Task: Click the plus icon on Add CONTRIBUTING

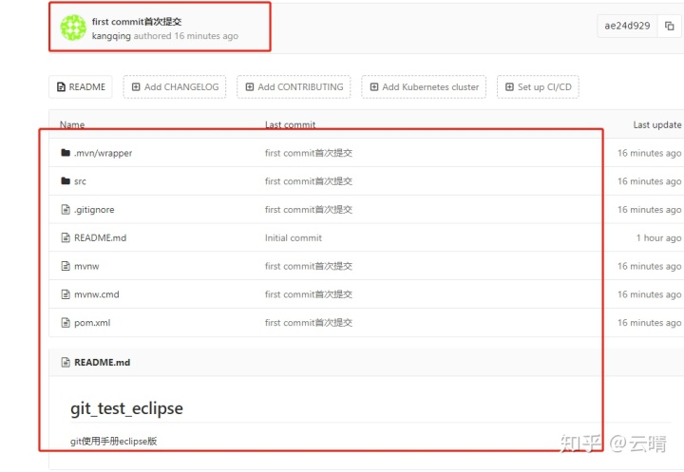Action: (x=250, y=86)
